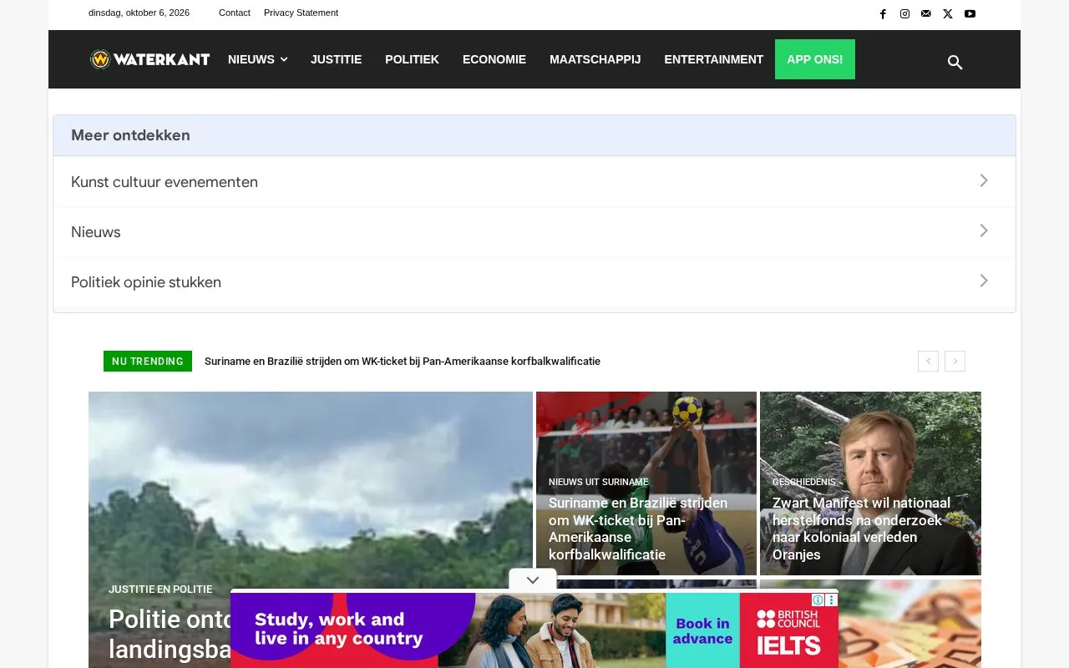The image size is (1069, 668).
Task: Open the Suriname en Brazilië korfbal card title
Action: [x=639, y=529]
